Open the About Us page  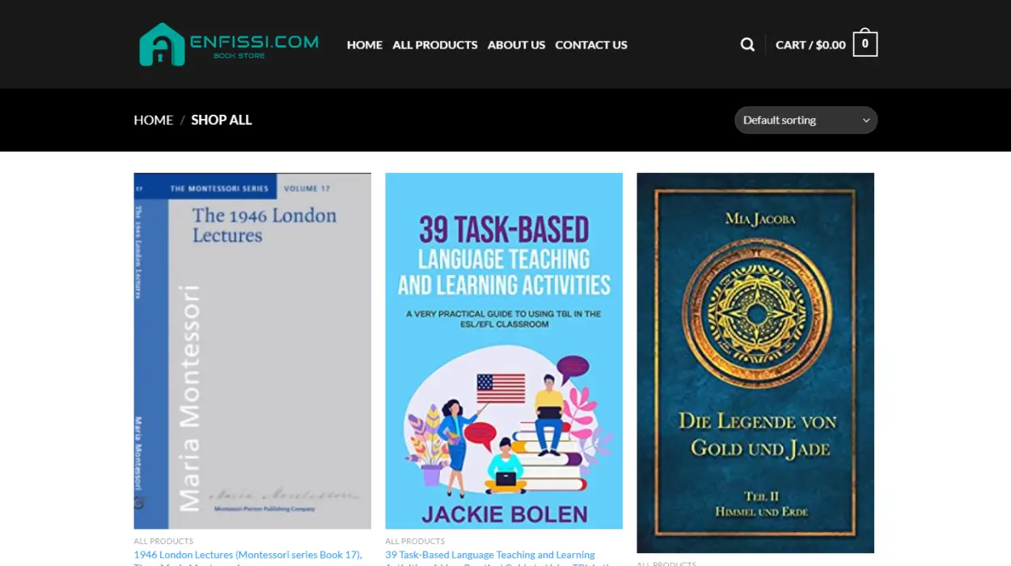(x=516, y=44)
